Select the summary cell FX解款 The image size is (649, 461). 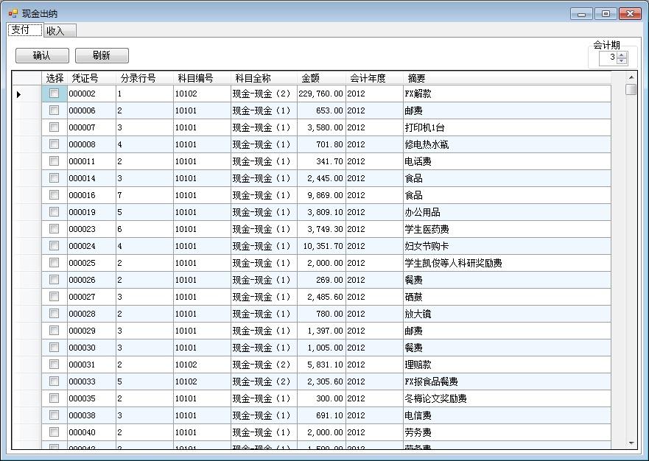click(507, 94)
